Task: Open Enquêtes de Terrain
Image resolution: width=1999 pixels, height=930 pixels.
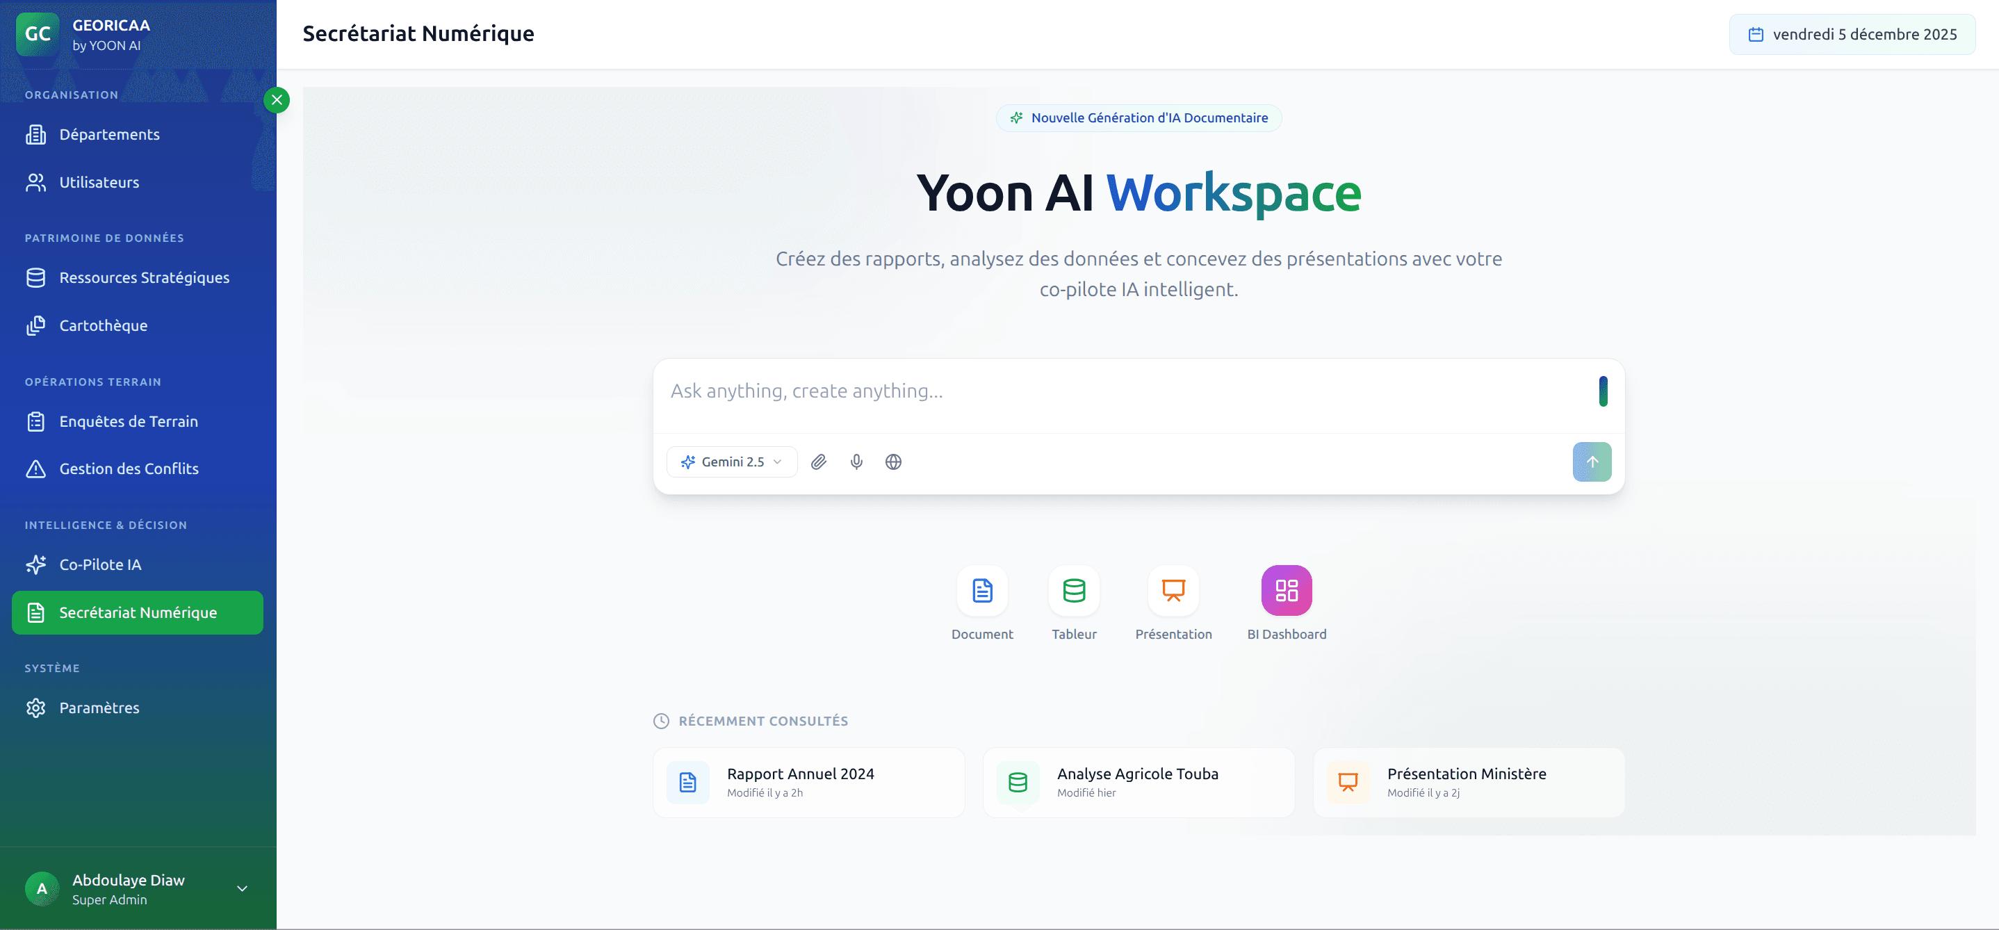Action: (128, 421)
